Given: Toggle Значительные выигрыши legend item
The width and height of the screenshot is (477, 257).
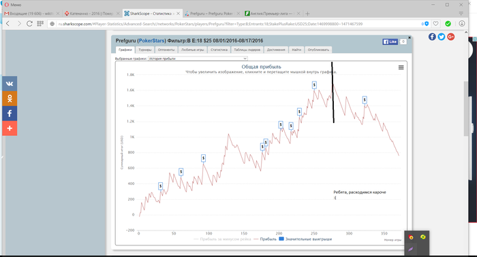Looking at the screenshot, I should pyautogui.click(x=305, y=239).
